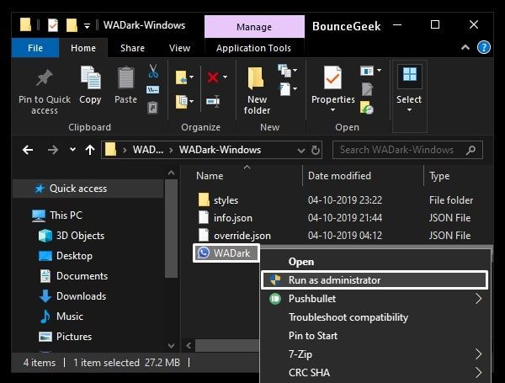
Task: Collapse the ribbon with up chevron
Action: tap(465, 48)
